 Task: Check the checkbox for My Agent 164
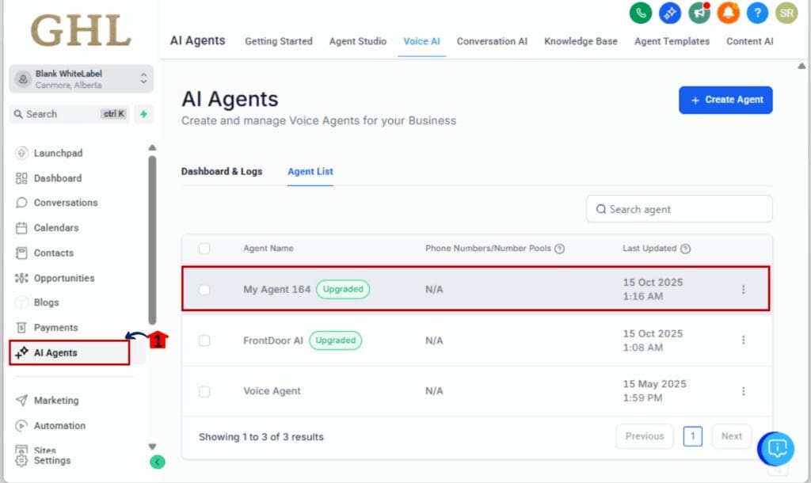[205, 288]
